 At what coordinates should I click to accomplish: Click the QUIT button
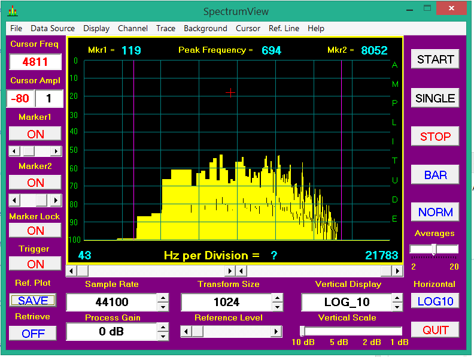pyautogui.click(x=435, y=330)
